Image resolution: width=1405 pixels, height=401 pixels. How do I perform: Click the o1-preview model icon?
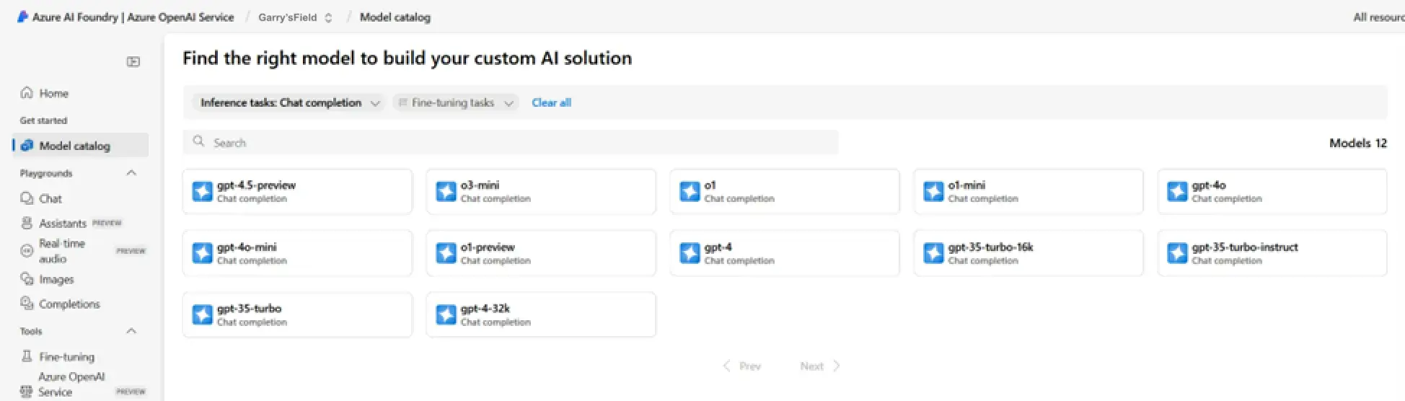446,253
